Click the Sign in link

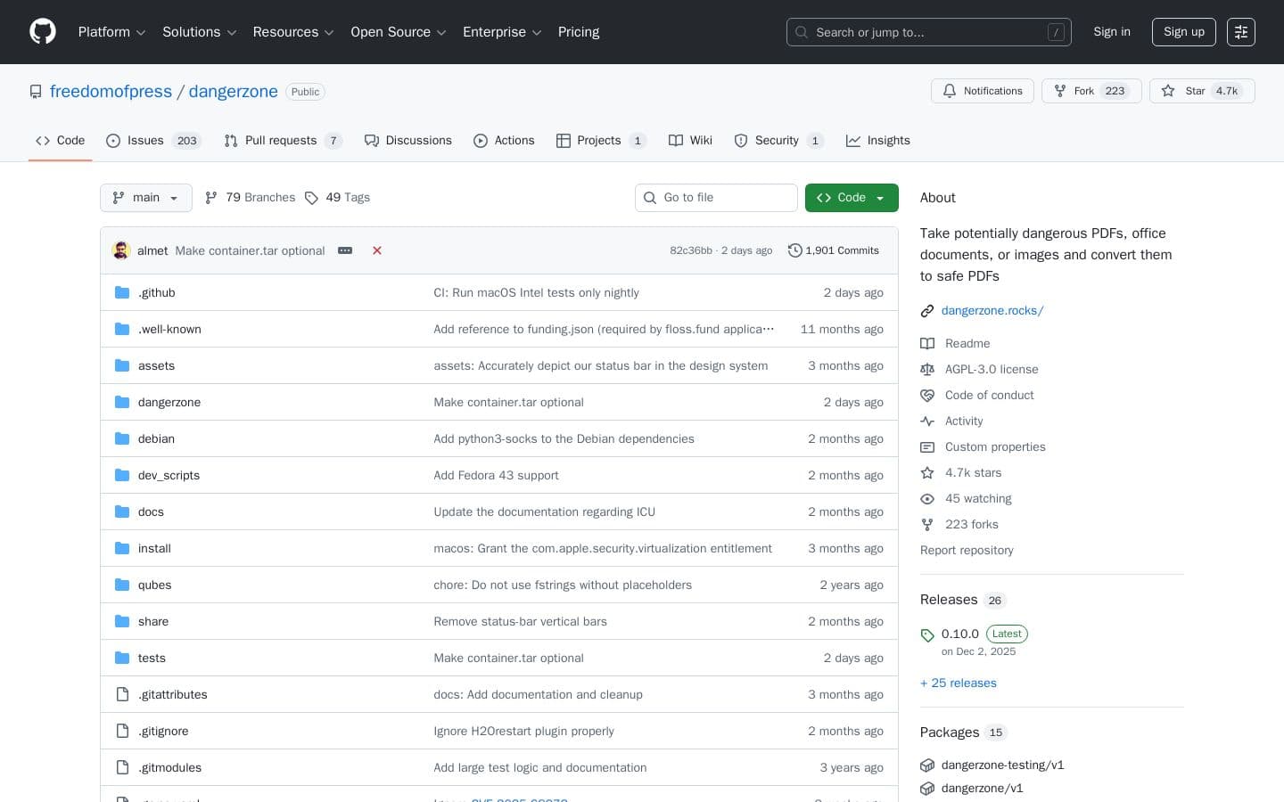(1112, 32)
